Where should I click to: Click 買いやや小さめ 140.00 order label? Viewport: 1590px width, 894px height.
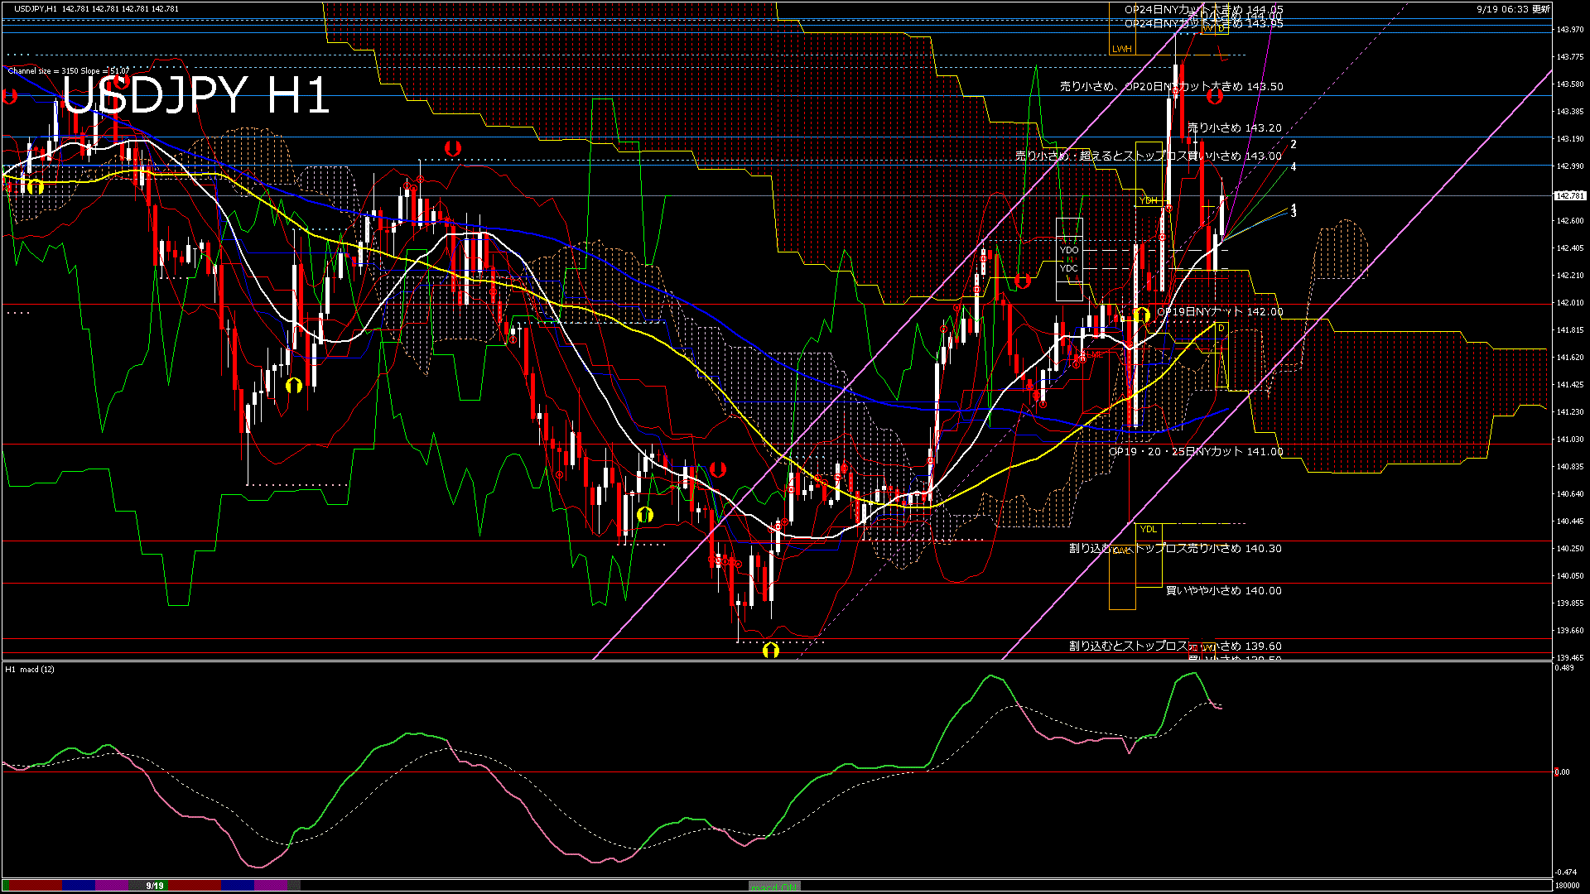(x=1223, y=591)
